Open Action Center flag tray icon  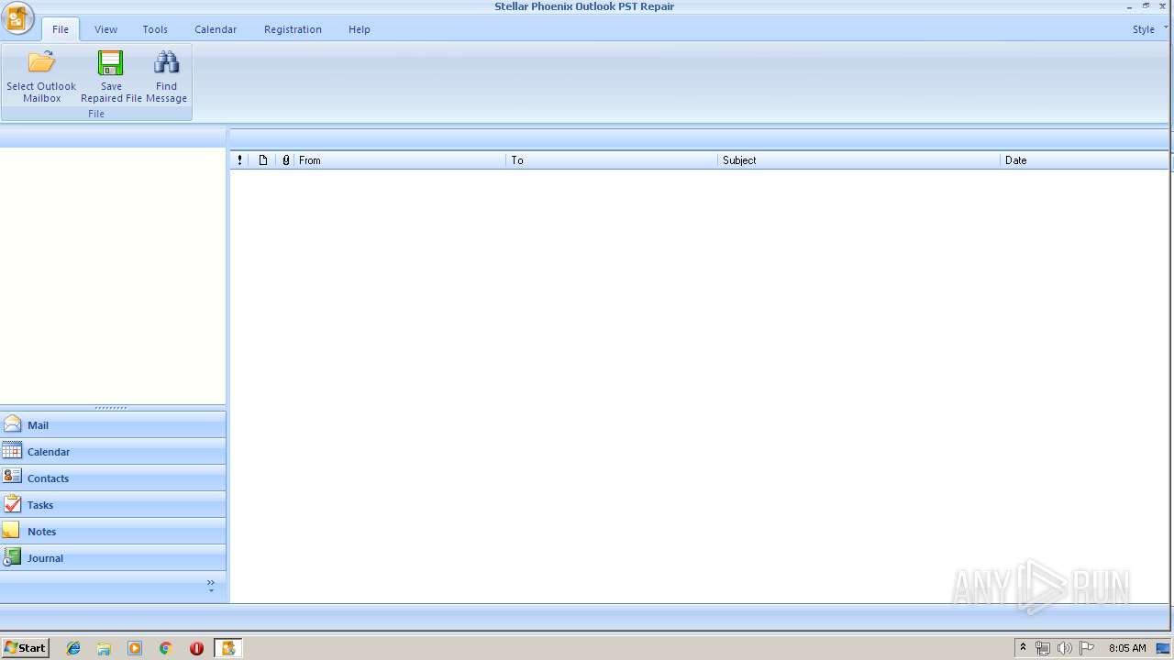pyautogui.click(x=1086, y=648)
